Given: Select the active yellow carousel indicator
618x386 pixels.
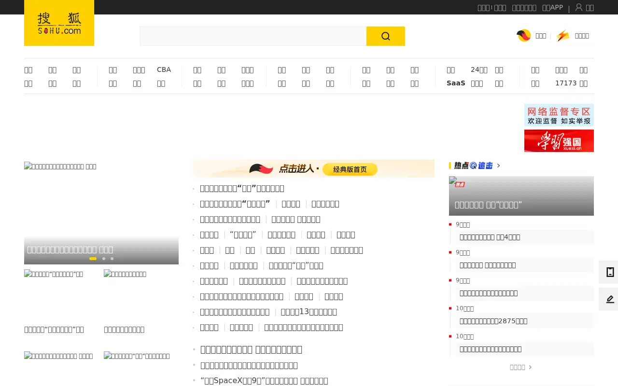Looking at the screenshot, I should point(93,259).
